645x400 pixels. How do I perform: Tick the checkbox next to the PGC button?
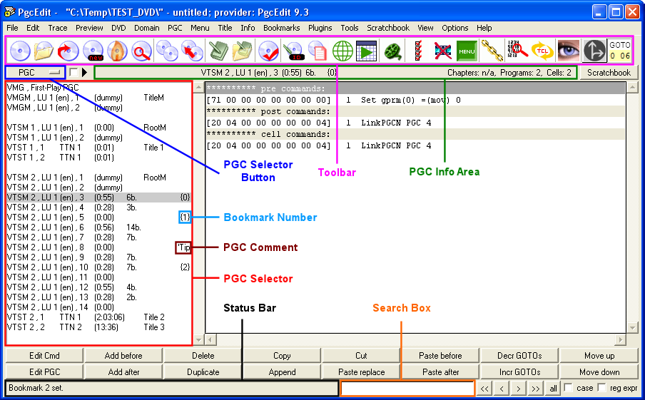click(73, 73)
